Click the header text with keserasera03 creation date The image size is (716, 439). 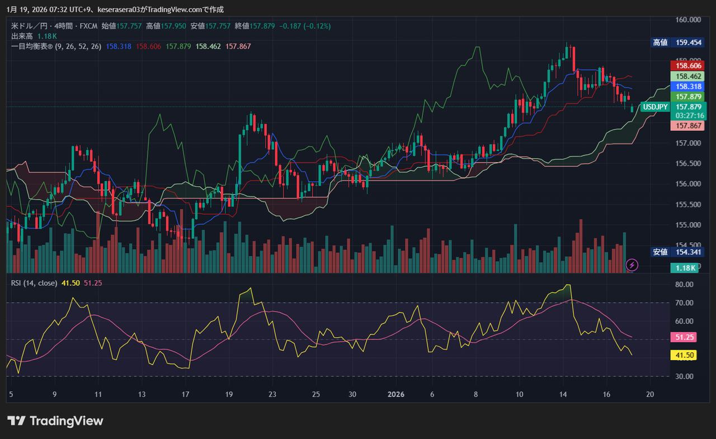click(x=115, y=10)
